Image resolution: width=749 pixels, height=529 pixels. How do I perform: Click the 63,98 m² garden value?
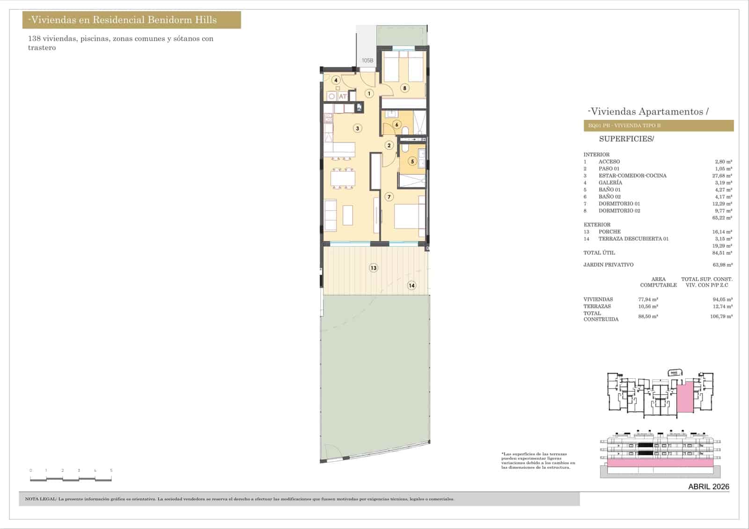click(x=722, y=264)
